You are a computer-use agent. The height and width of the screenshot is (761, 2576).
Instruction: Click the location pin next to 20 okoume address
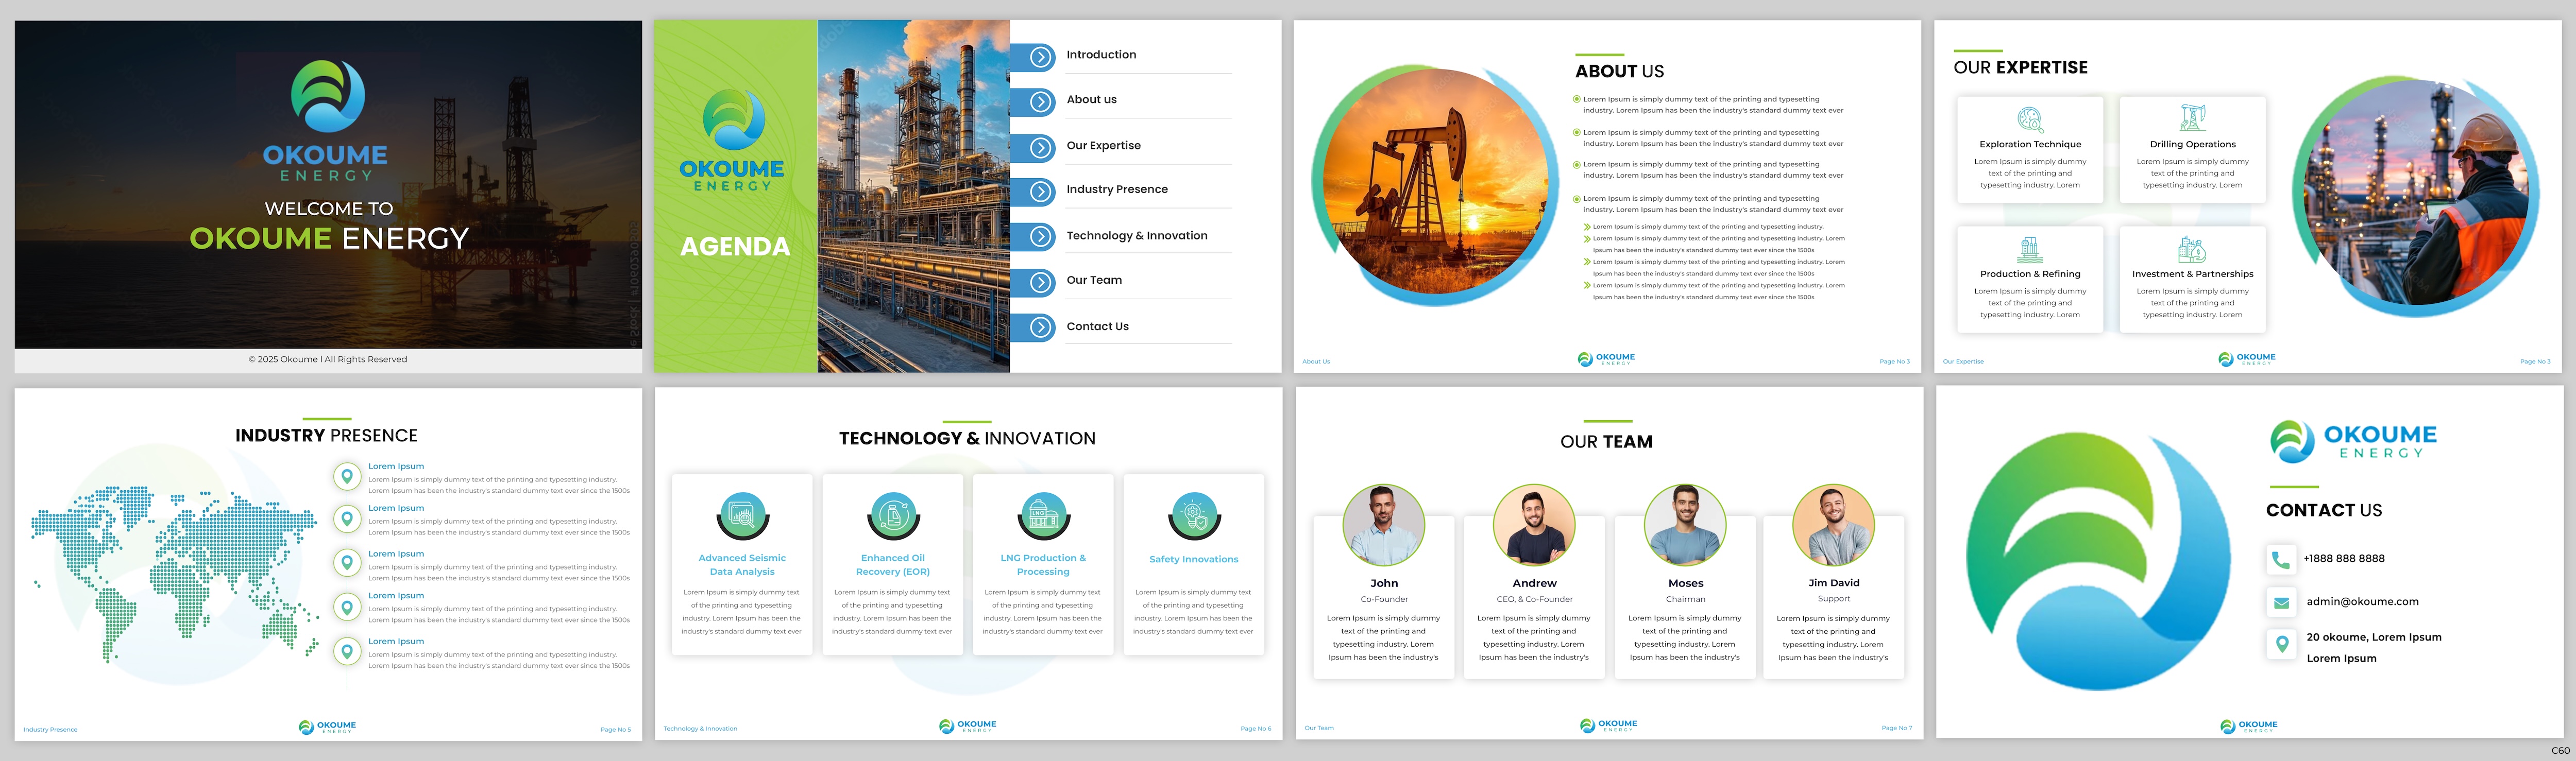pyautogui.click(x=2281, y=644)
